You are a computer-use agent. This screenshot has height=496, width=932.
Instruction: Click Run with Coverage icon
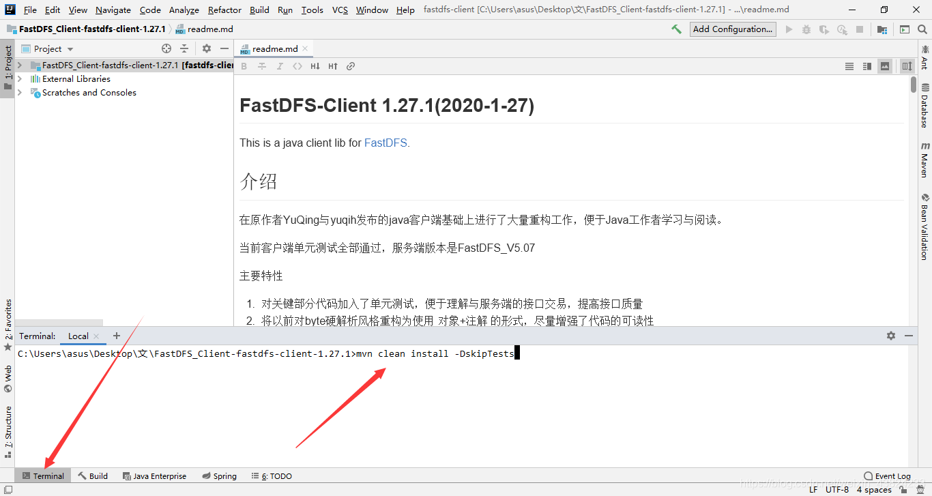pos(824,29)
